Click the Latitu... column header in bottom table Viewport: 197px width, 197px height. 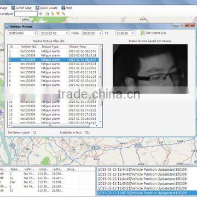click(x=57, y=170)
